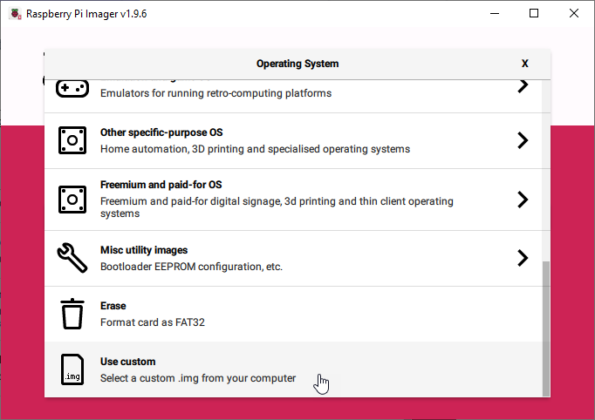The width and height of the screenshot is (595, 420).
Task: Click 'Select a custom .img from your computer'
Action: click(198, 378)
